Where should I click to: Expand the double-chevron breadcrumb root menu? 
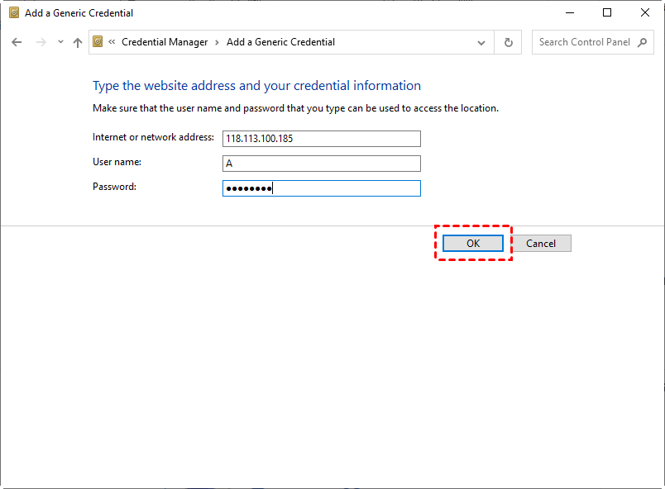pyautogui.click(x=112, y=42)
